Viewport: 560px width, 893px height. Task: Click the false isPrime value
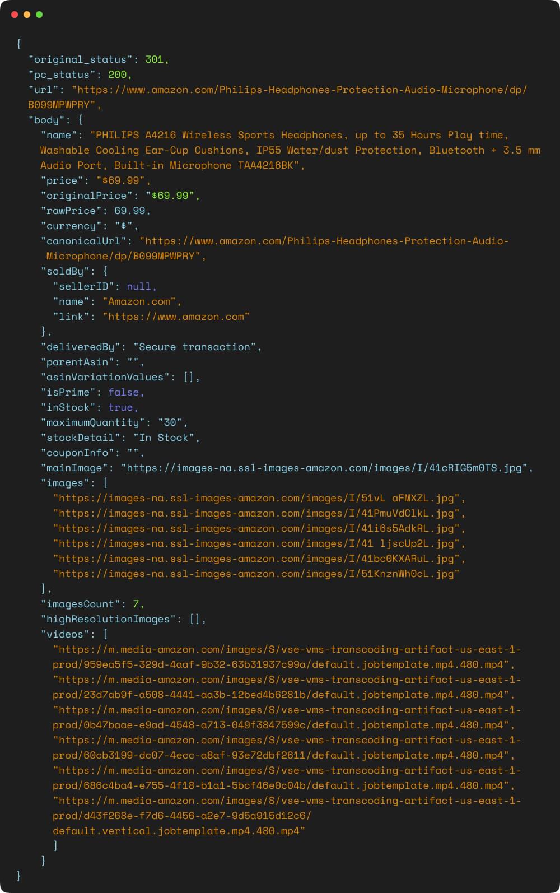point(123,392)
